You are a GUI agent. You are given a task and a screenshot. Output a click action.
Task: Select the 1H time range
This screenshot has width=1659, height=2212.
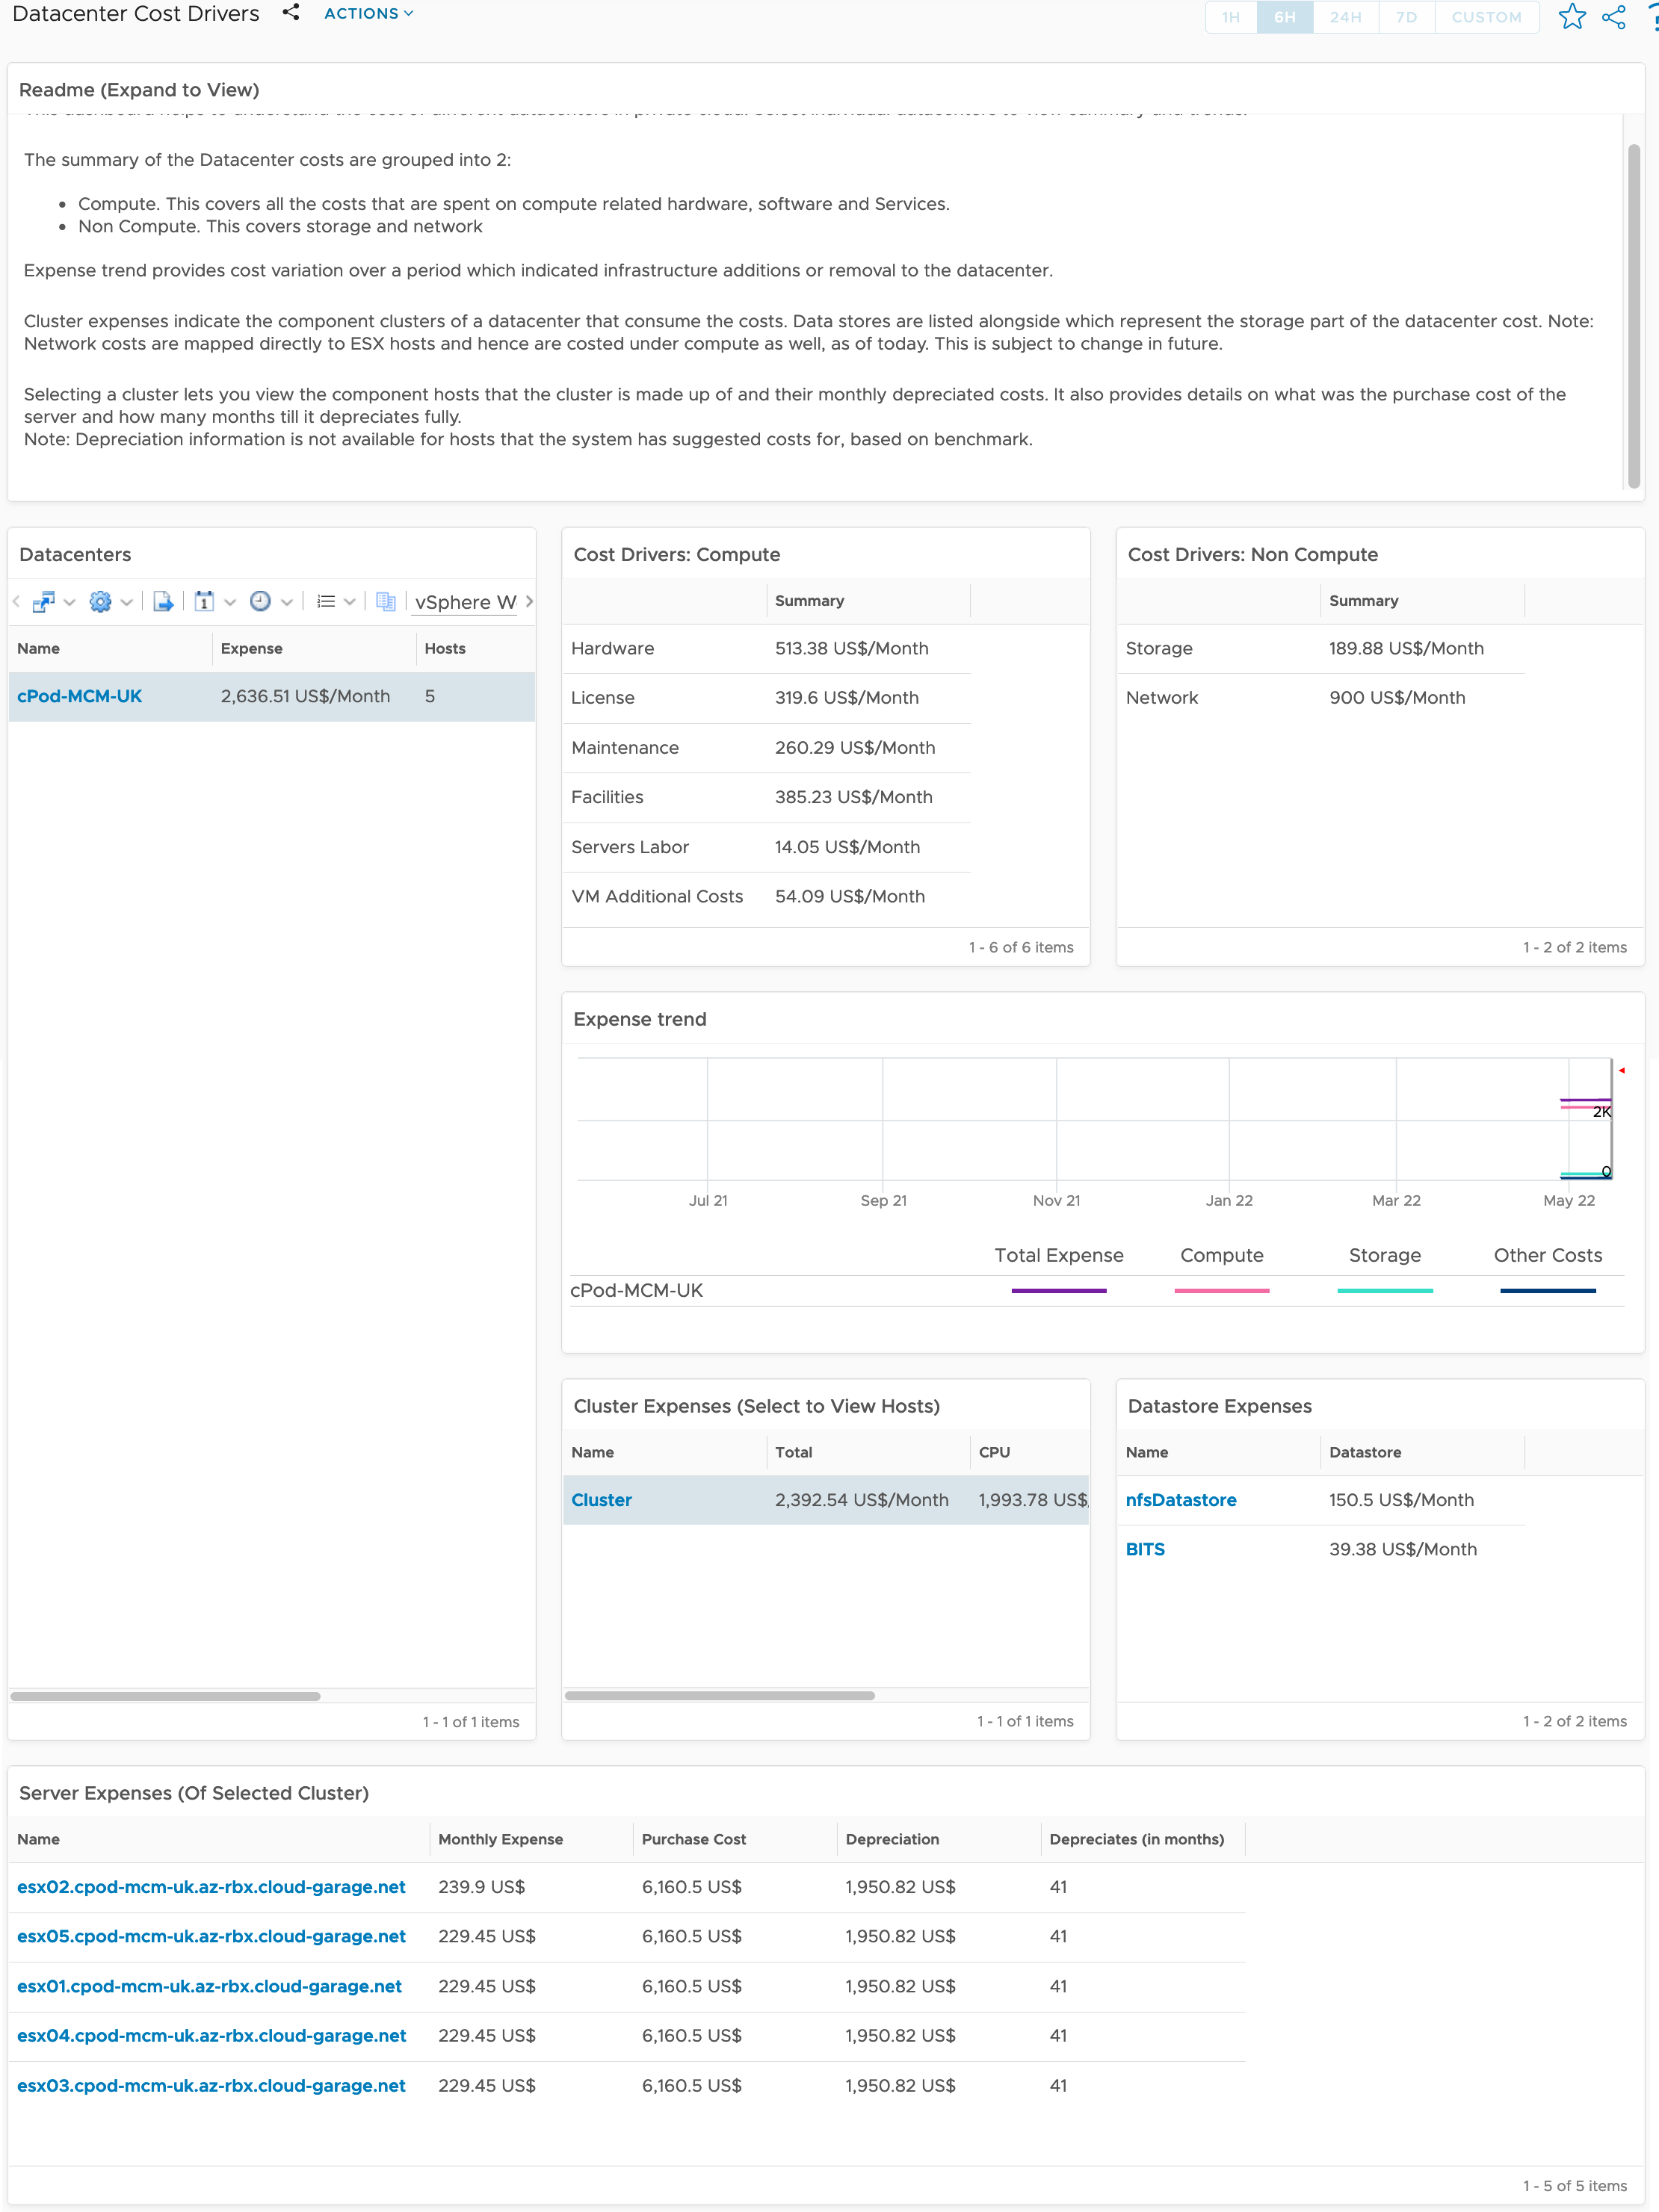coord(1231,17)
